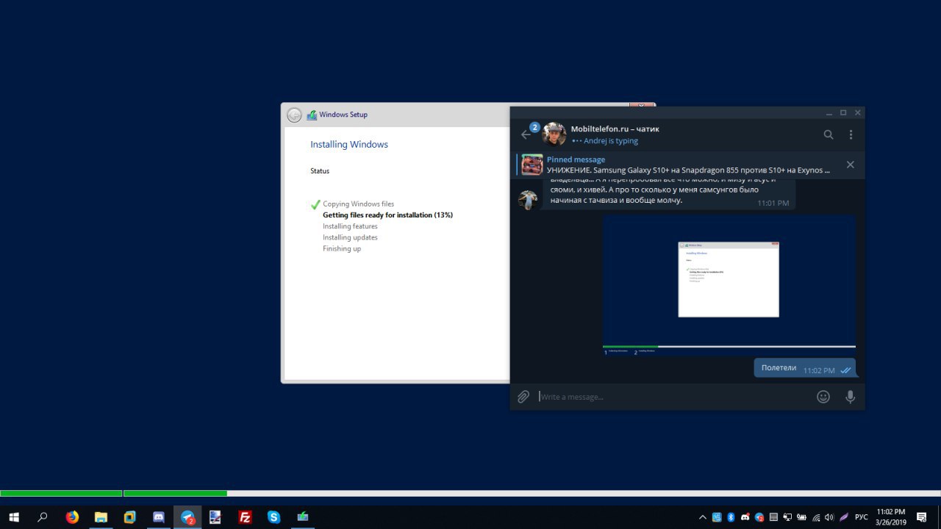Open Discord tray icon

click(745, 517)
